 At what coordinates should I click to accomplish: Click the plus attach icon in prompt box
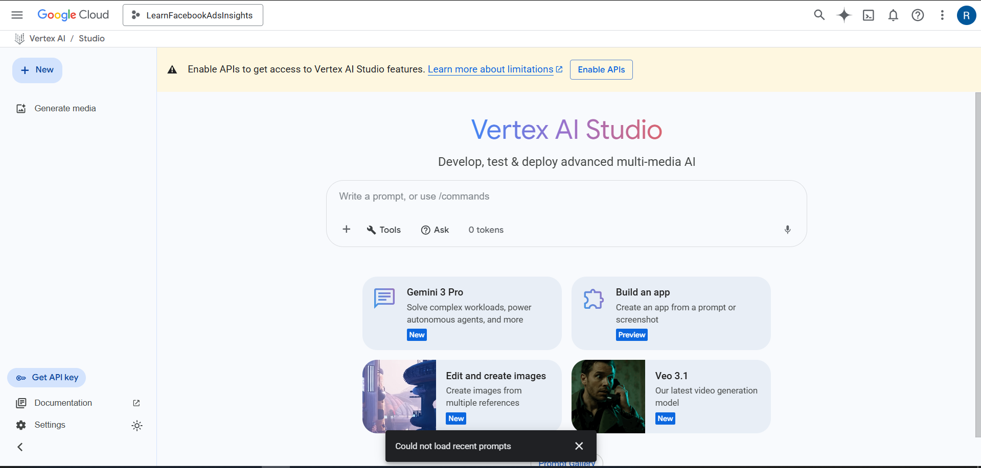click(x=346, y=230)
